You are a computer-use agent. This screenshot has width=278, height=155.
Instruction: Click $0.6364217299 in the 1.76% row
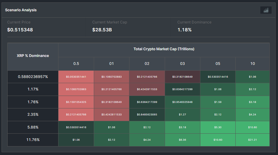147,102
